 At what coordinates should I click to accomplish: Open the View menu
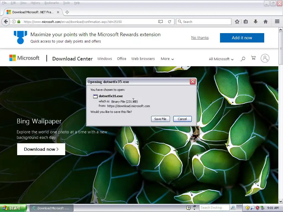pos(23,3)
